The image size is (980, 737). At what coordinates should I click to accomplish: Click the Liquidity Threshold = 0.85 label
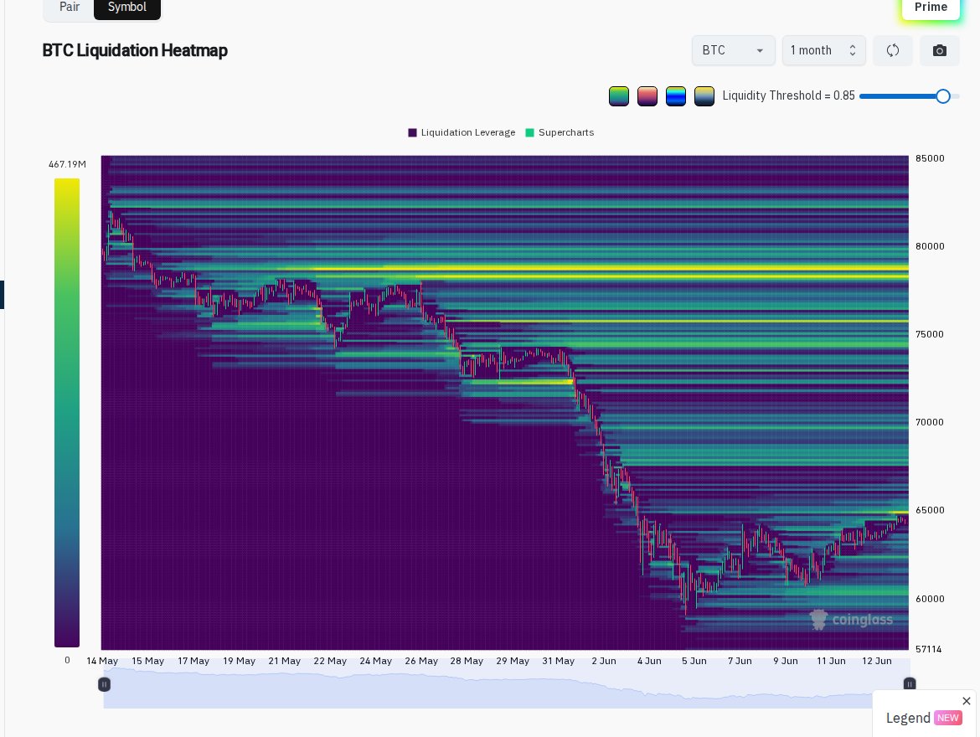pos(789,95)
